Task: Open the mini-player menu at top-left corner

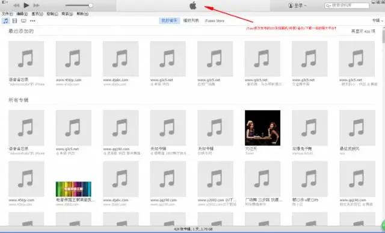Action: pos(5,2)
